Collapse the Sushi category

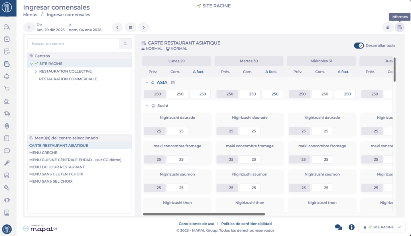(146, 106)
